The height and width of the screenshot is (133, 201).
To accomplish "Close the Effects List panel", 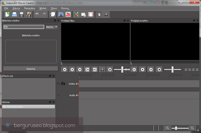I will tap(53, 76).
